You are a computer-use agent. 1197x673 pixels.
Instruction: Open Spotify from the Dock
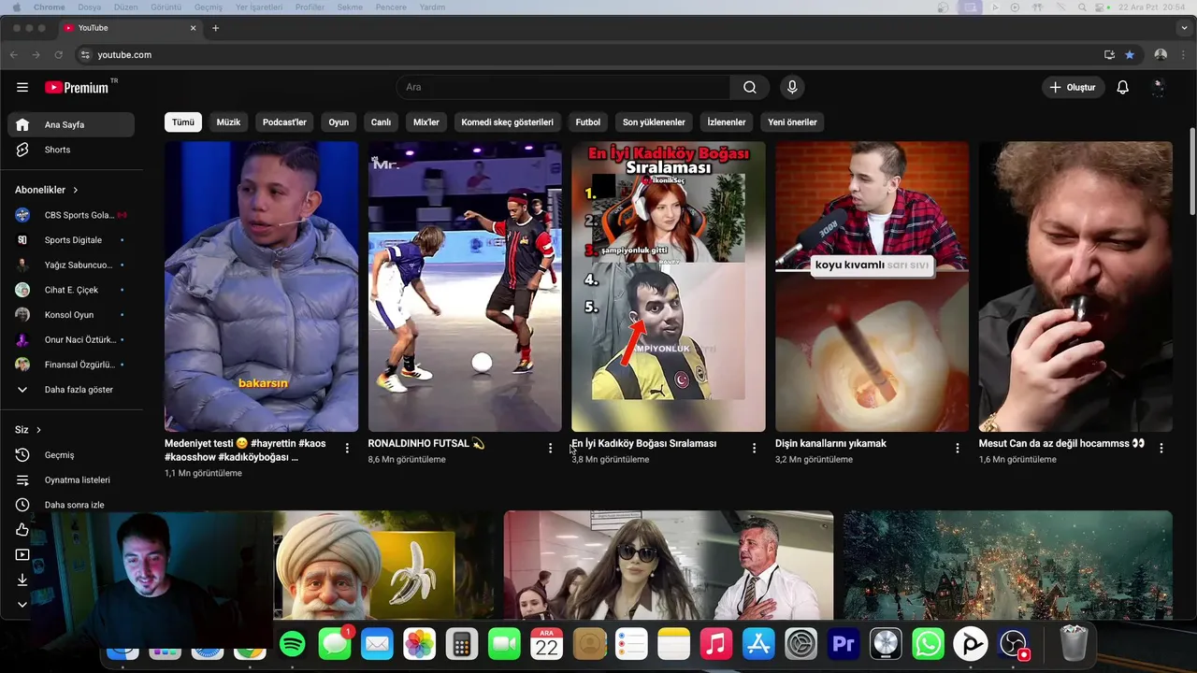[292, 644]
